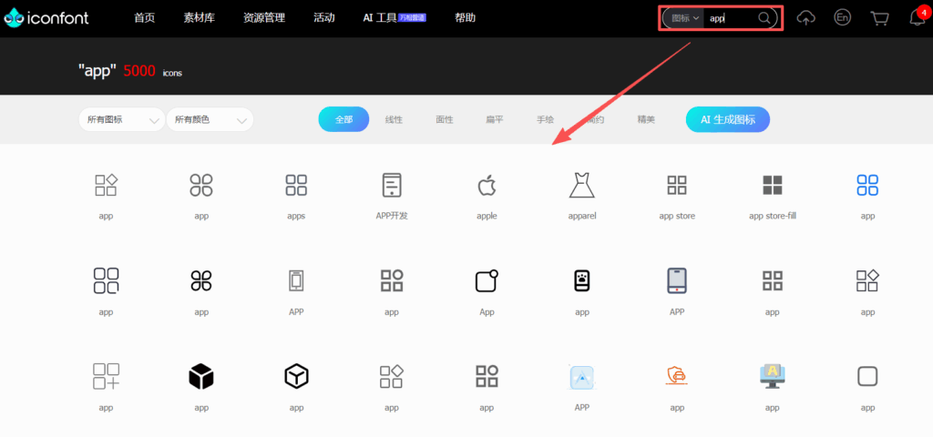This screenshot has width=933, height=437.
Task: Select the APP开发 icon
Action: pyautogui.click(x=392, y=185)
